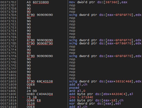142x108 pixels.
Task: Click the xchg instruction at 003717DA
Action: [x=105, y=15]
